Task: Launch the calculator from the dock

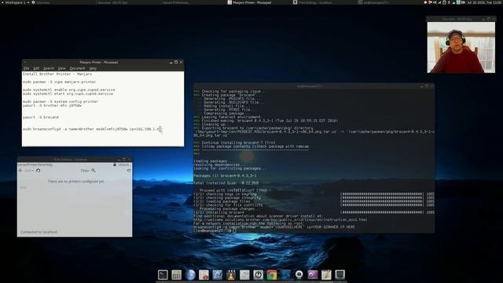Action: point(176,274)
